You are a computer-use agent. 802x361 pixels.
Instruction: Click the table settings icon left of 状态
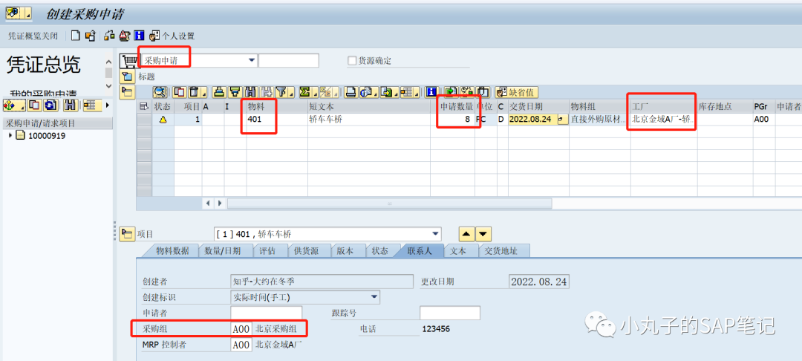(144, 106)
